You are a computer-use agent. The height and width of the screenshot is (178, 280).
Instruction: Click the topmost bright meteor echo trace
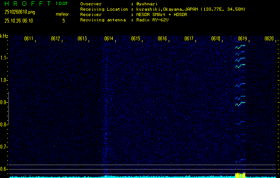click(x=240, y=46)
